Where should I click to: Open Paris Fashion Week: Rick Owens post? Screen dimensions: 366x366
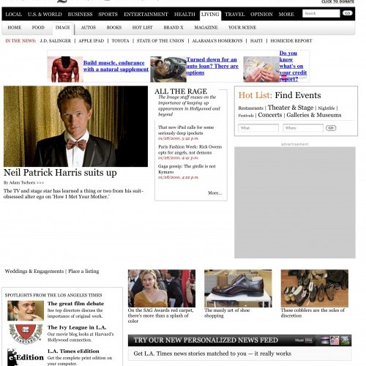coord(190,149)
